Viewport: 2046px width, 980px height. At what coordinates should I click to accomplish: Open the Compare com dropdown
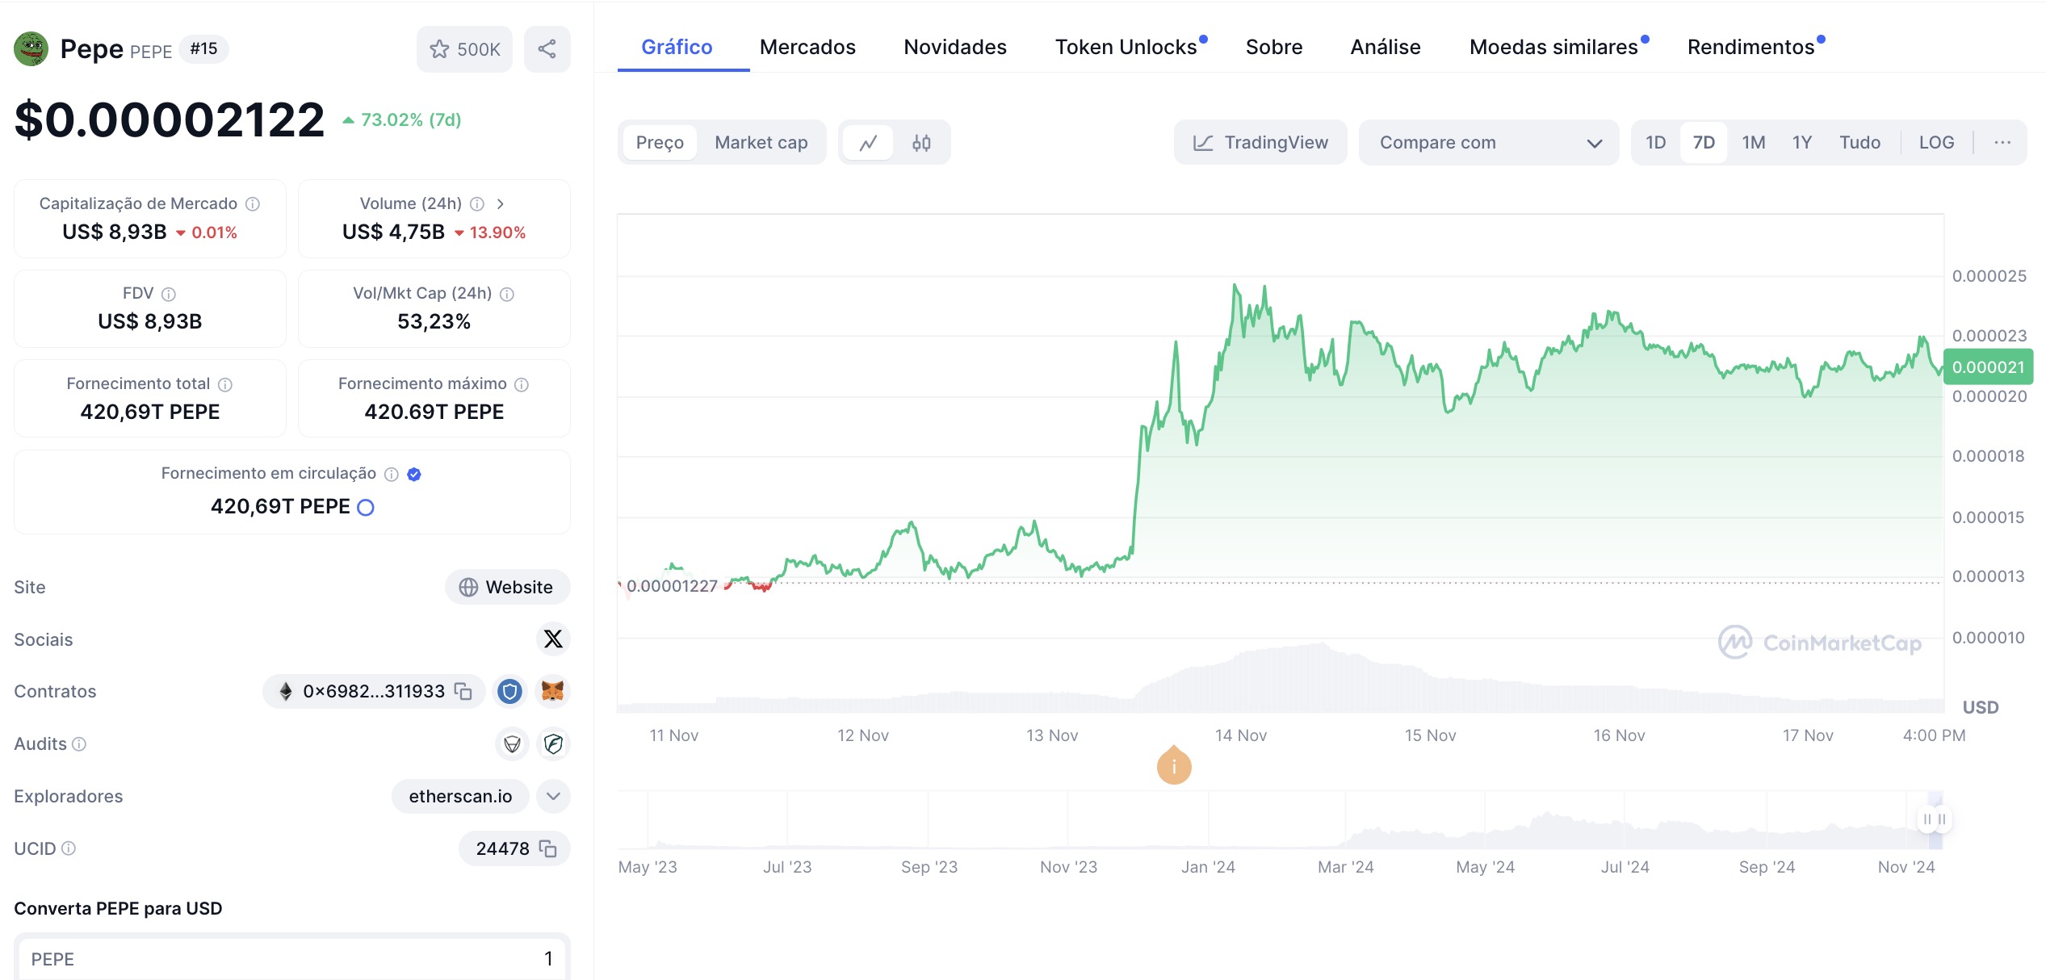click(x=1489, y=143)
